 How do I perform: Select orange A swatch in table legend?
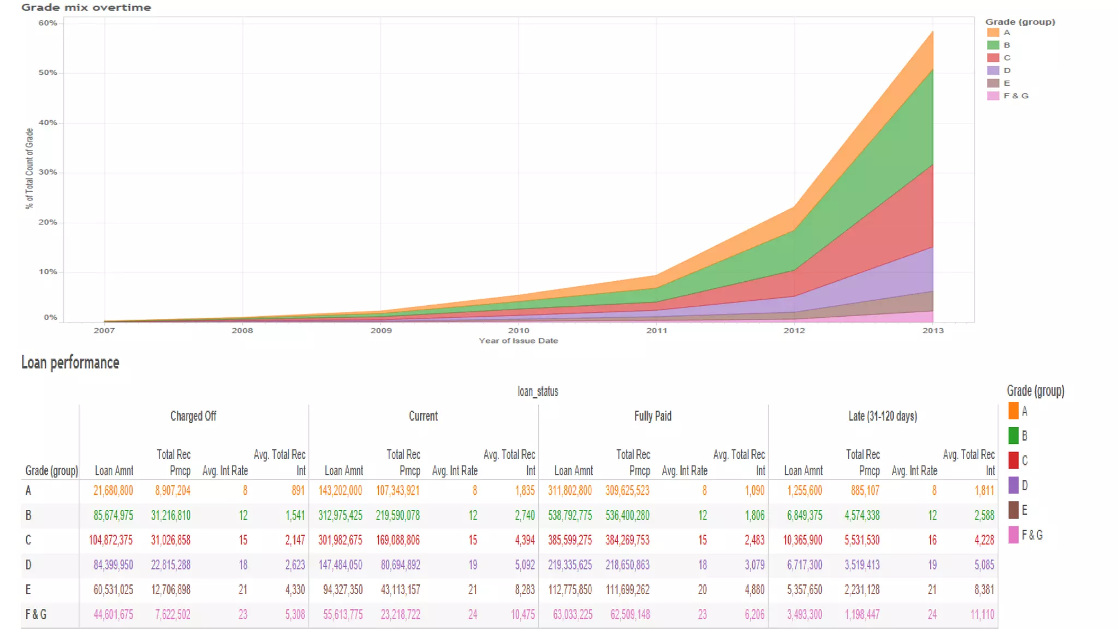1013,411
